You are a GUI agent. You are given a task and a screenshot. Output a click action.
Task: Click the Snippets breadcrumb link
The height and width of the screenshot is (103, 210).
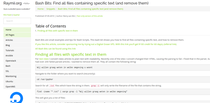coord(51,9)
